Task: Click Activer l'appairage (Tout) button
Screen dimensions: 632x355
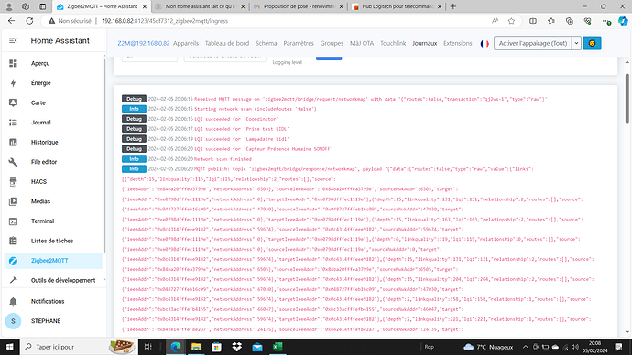Action: [533, 43]
